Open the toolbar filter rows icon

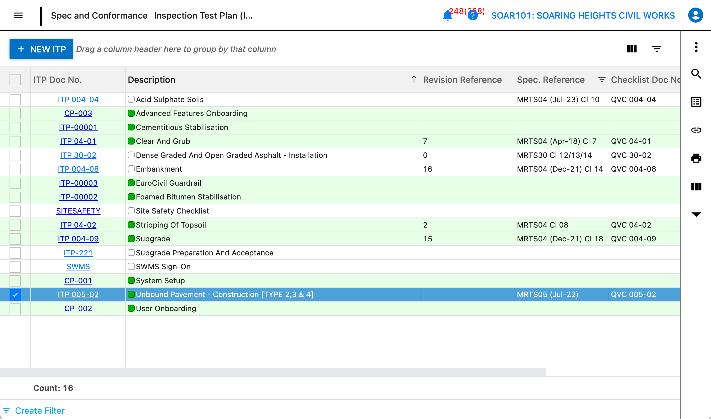(657, 49)
